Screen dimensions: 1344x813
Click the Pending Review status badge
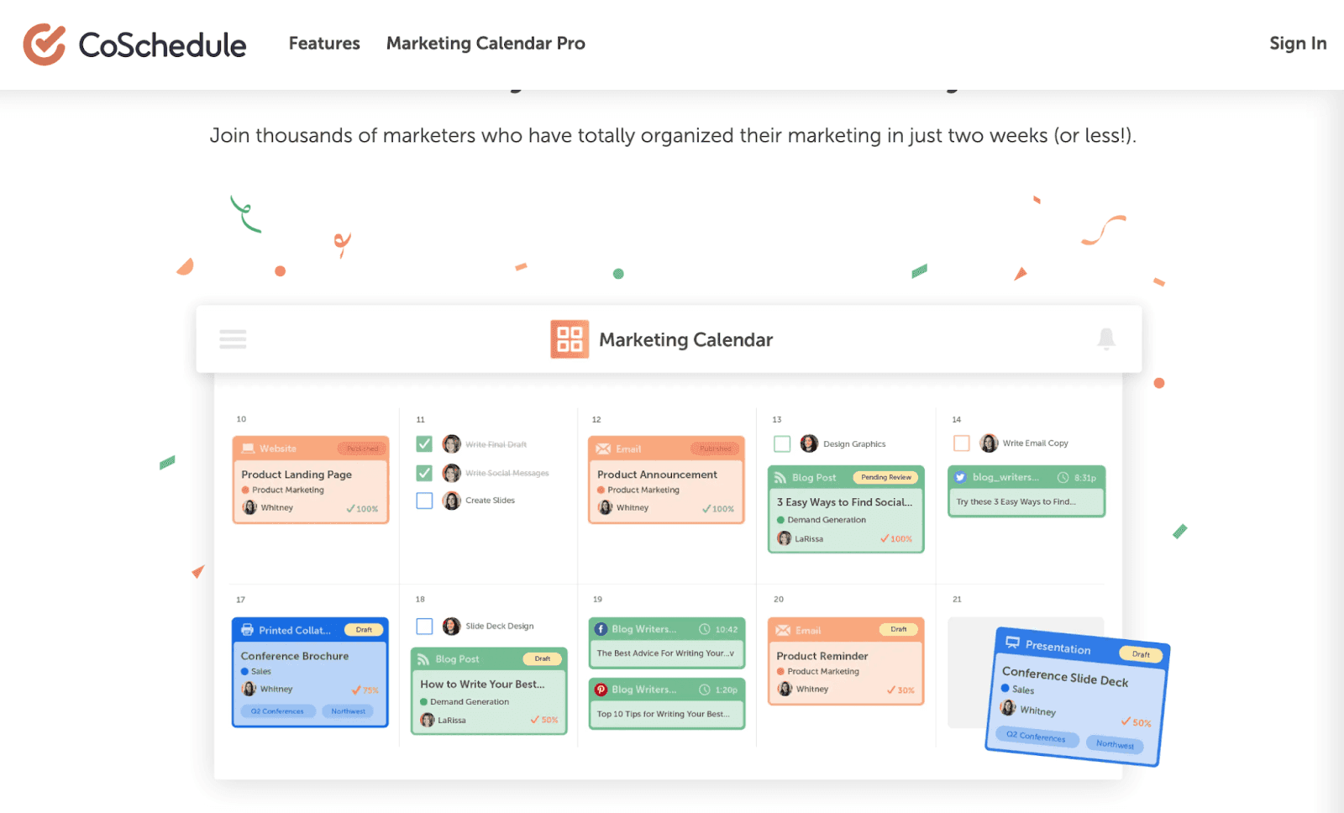pos(886,477)
